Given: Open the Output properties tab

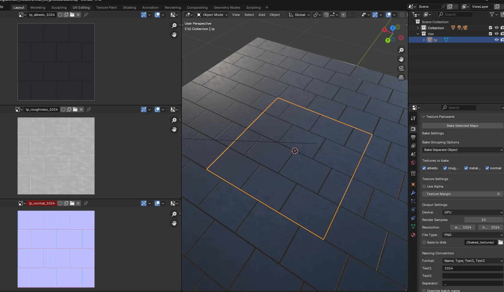Looking at the screenshot, I should click(x=413, y=137).
